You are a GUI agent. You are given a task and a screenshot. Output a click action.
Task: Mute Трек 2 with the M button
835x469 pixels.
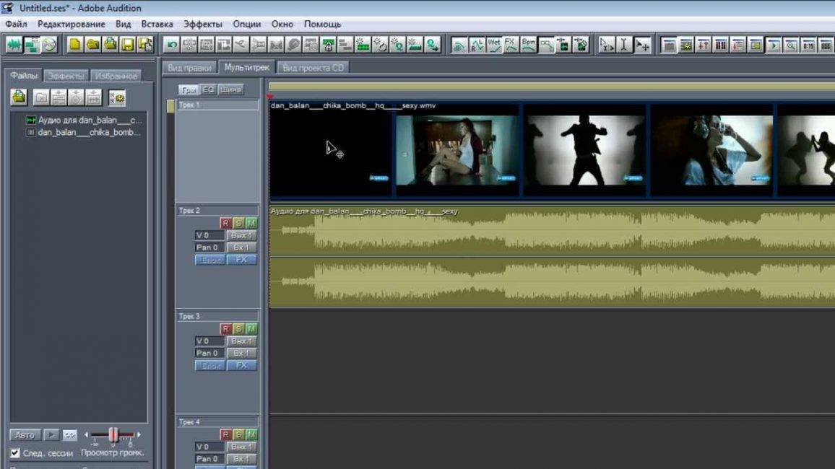(x=251, y=224)
